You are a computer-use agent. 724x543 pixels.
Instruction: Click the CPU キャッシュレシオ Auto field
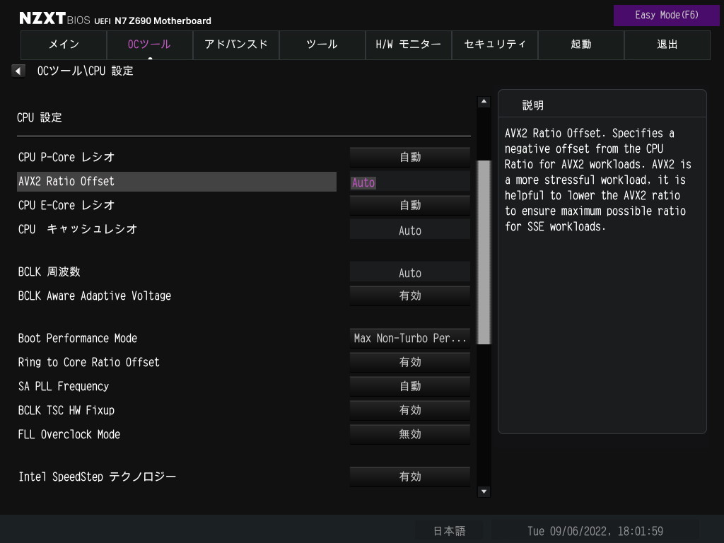[410, 230]
